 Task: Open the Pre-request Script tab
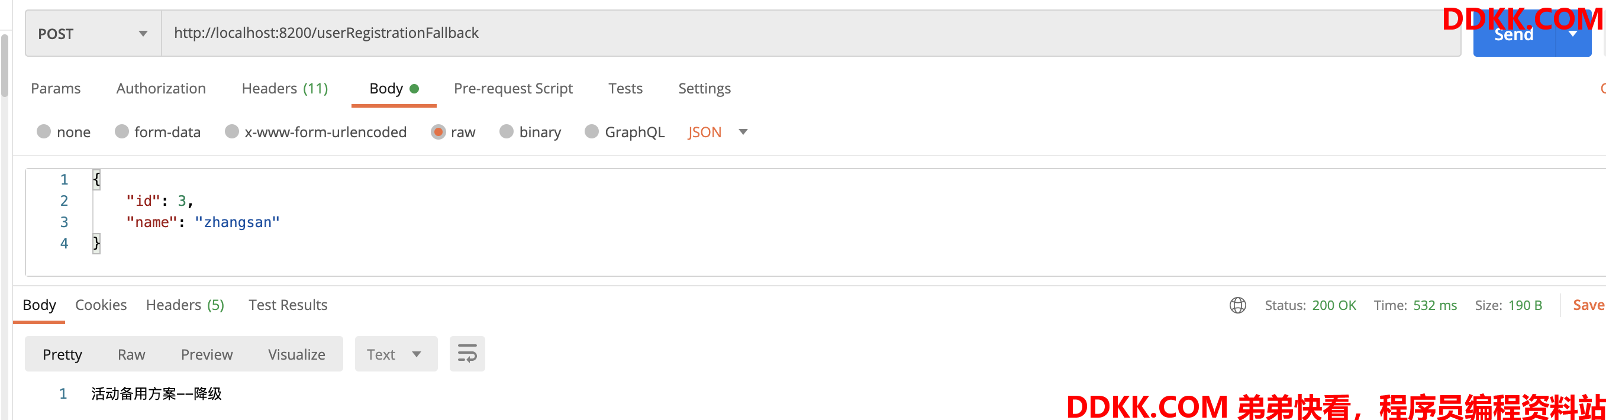512,89
